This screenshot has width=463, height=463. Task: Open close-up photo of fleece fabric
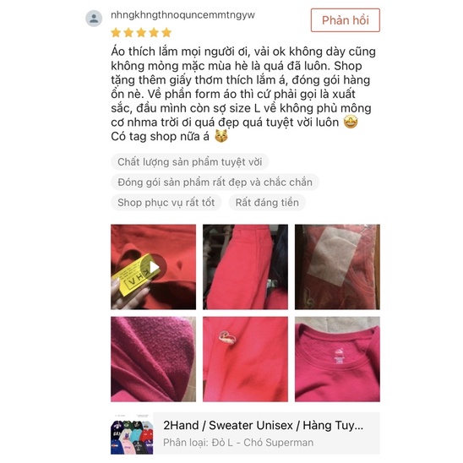153,359
